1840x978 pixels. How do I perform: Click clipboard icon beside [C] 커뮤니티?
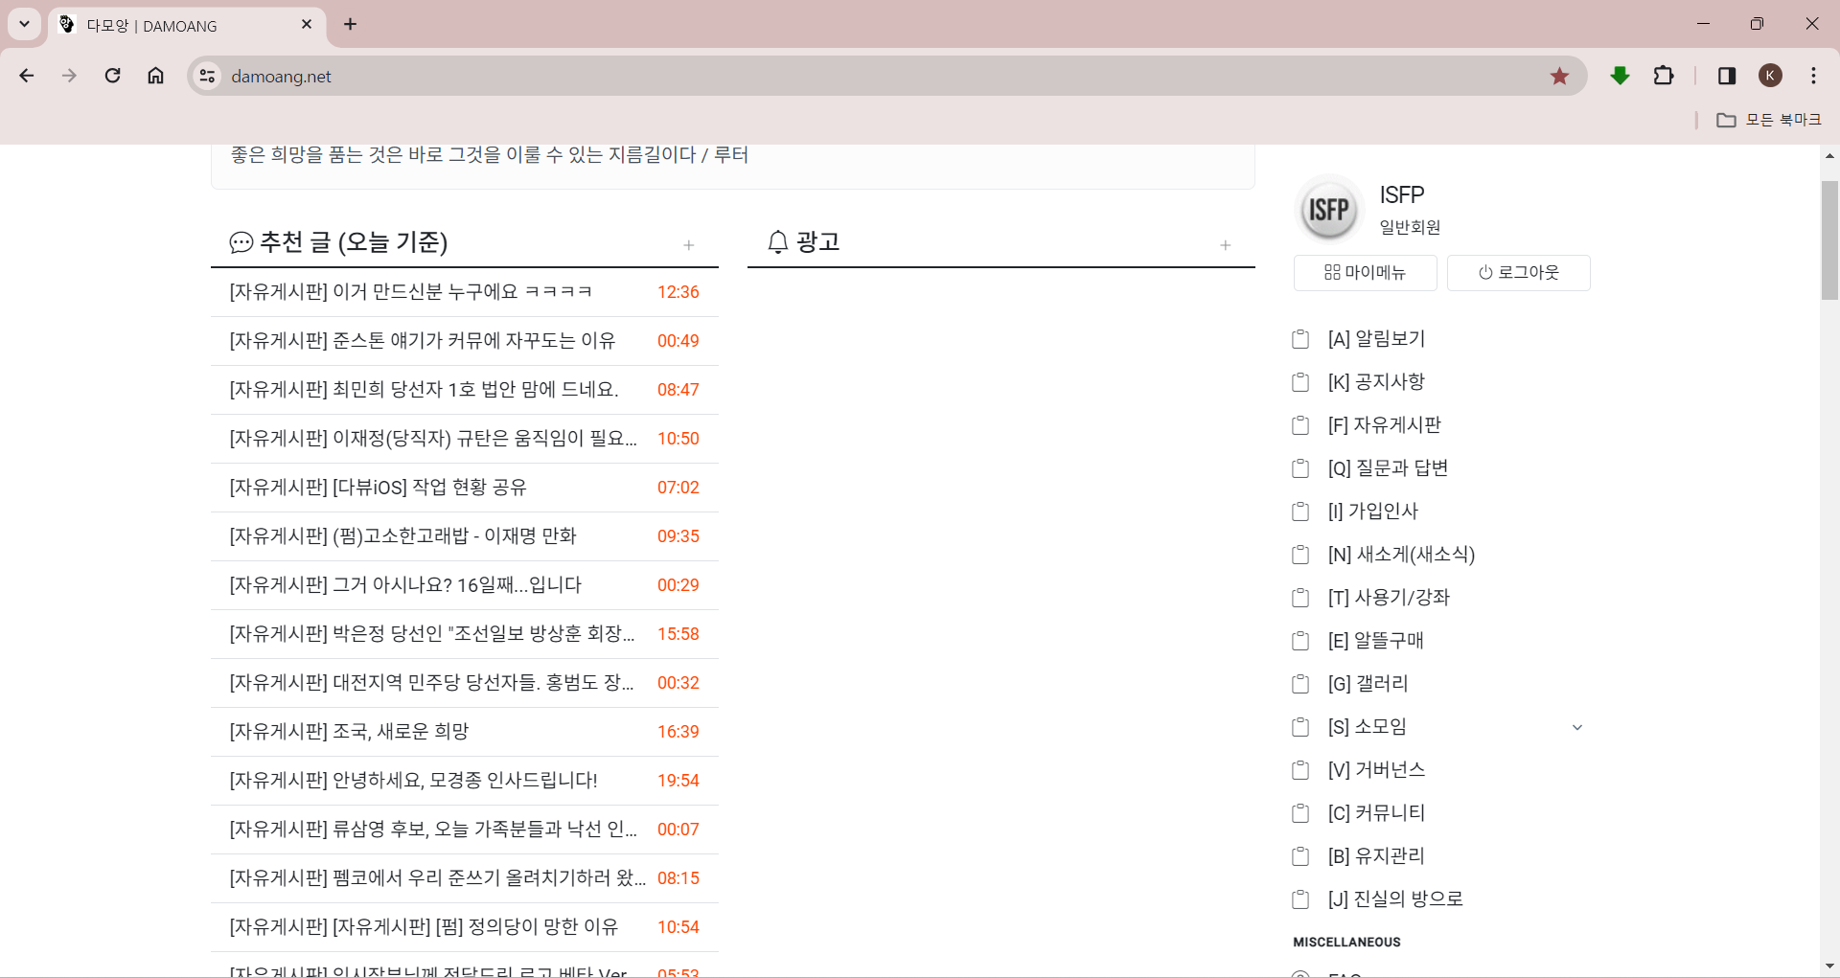(x=1300, y=813)
